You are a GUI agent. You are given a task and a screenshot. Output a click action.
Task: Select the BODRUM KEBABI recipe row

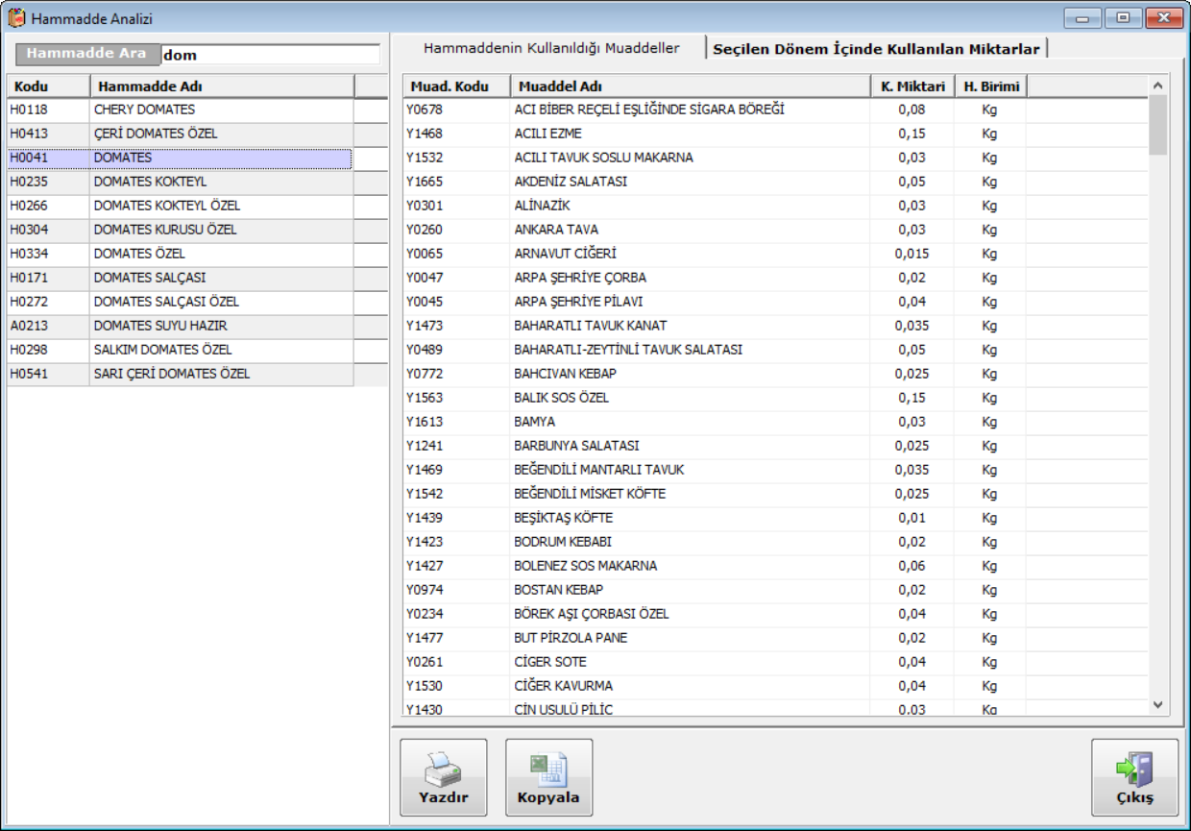[563, 542]
